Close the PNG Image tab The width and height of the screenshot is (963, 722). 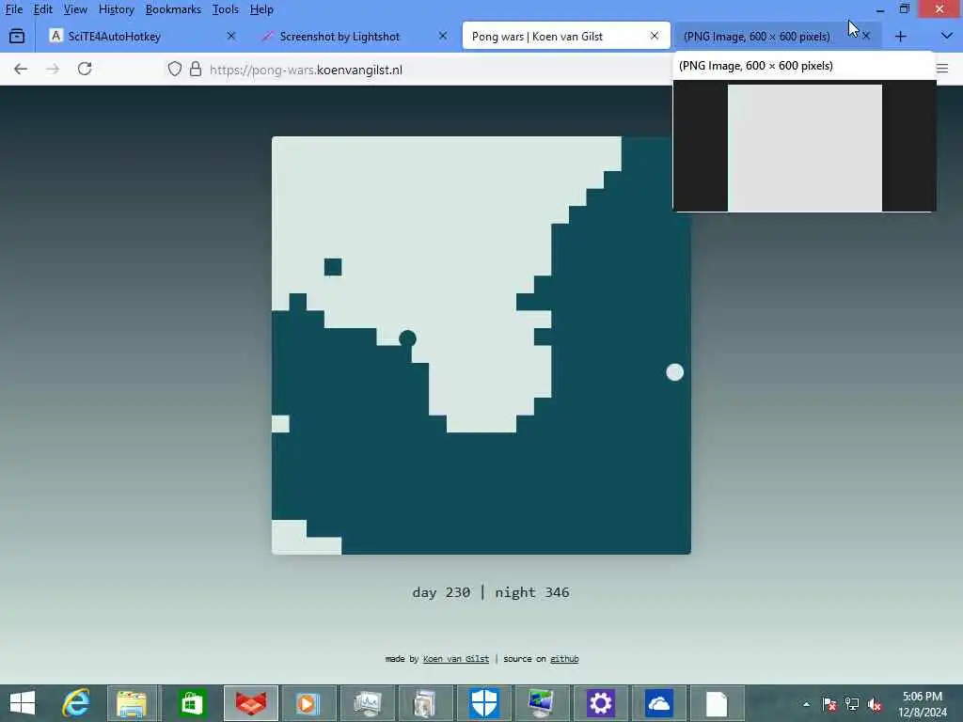[x=866, y=37]
